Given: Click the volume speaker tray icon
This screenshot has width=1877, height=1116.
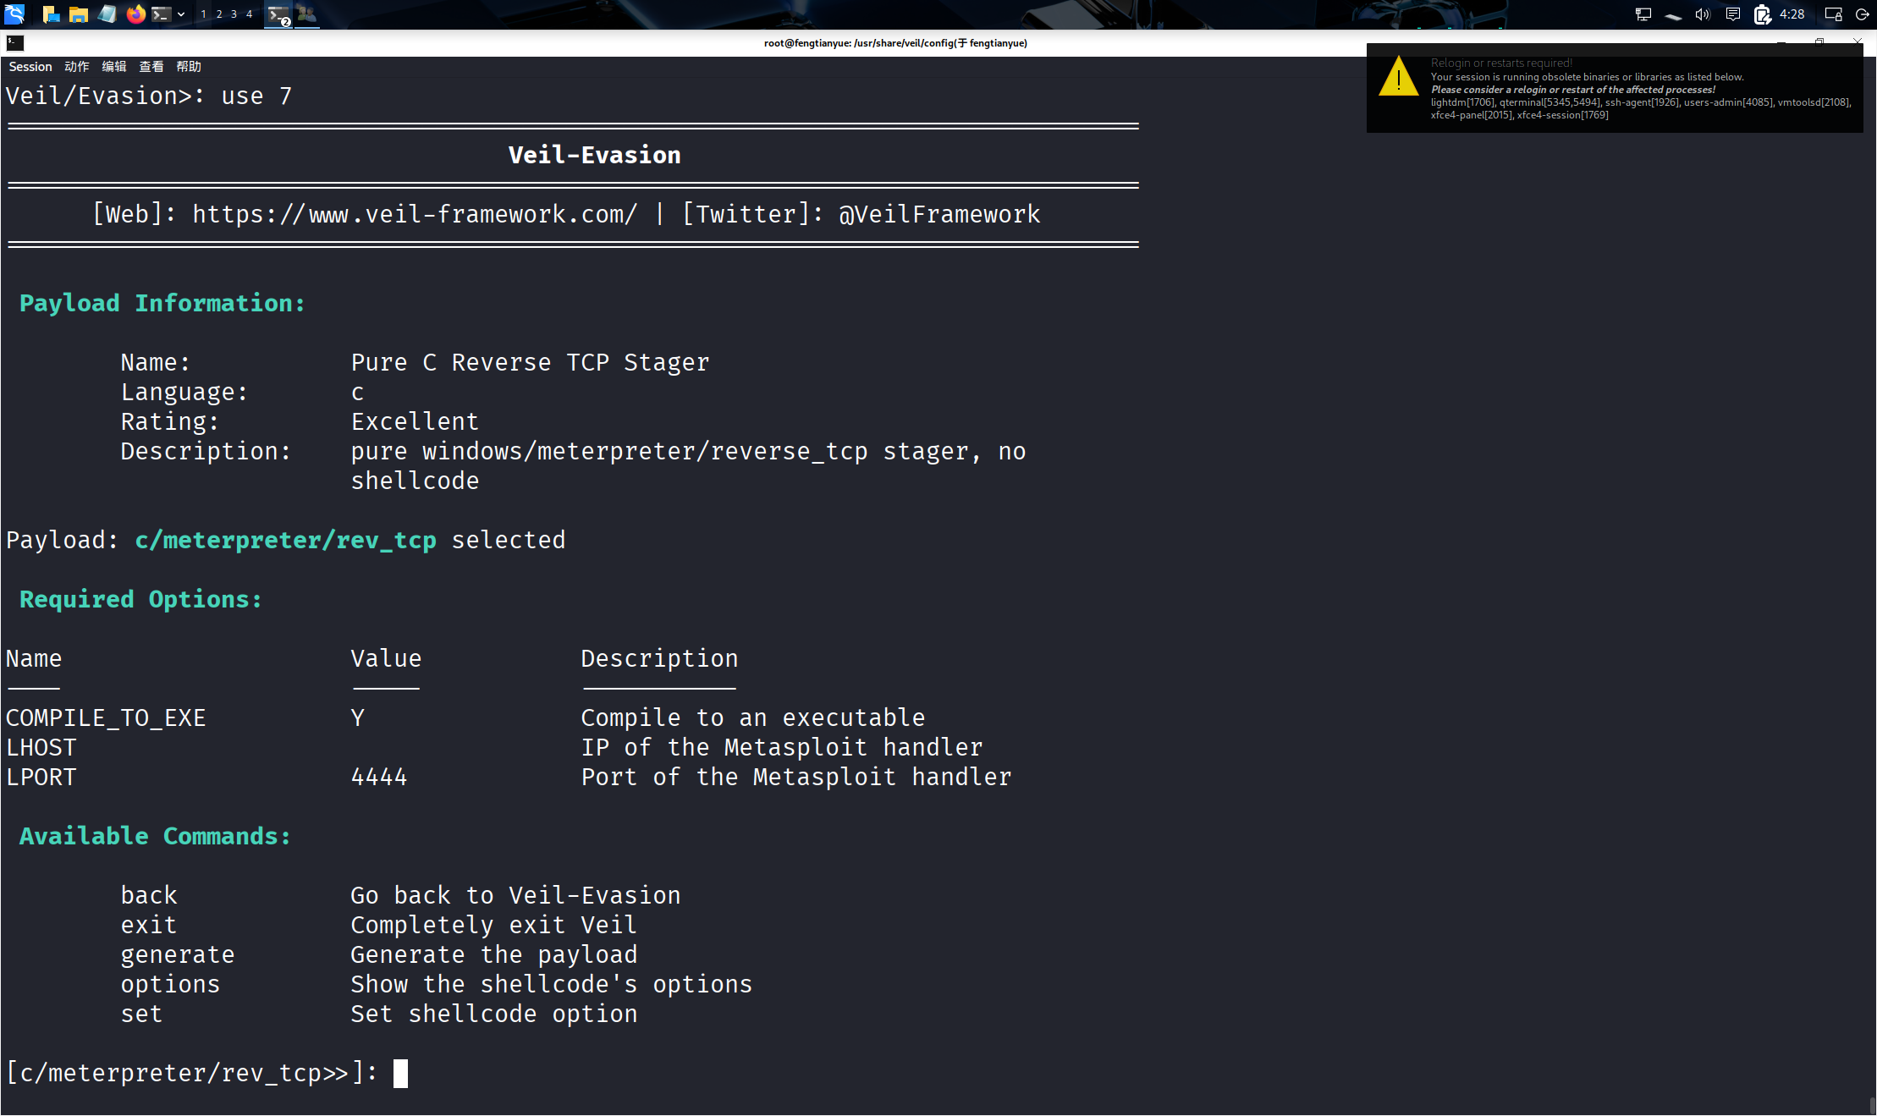Looking at the screenshot, I should [x=1702, y=14].
